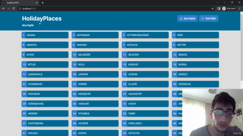The height and width of the screenshot is (136, 243).
Task: Open the KIRKLARELİ card
Action: (145, 124)
